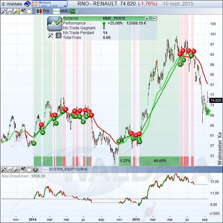Click the MME_PENTE system name
The image size is (223, 223).
(x=114, y=18)
